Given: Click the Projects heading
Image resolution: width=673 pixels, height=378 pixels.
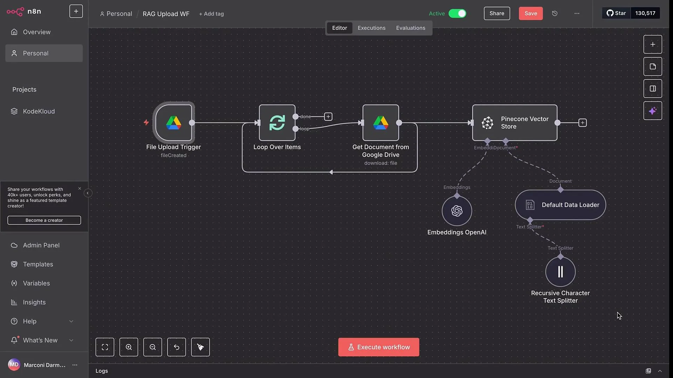Looking at the screenshot, I should (24, 90).
